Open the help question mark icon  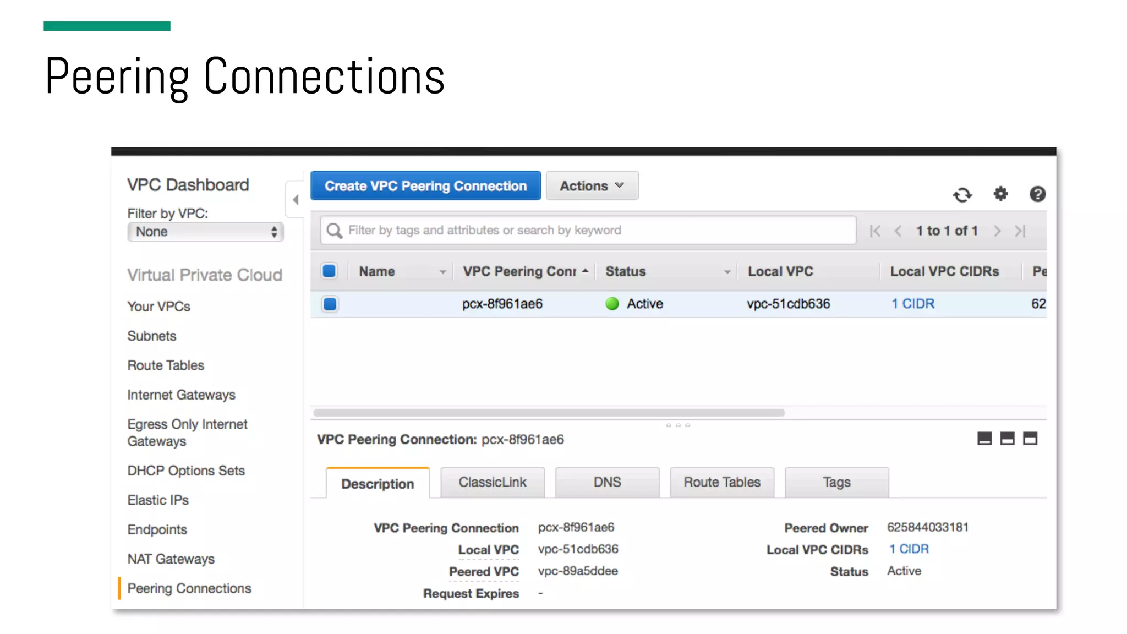pos(1037,194)
